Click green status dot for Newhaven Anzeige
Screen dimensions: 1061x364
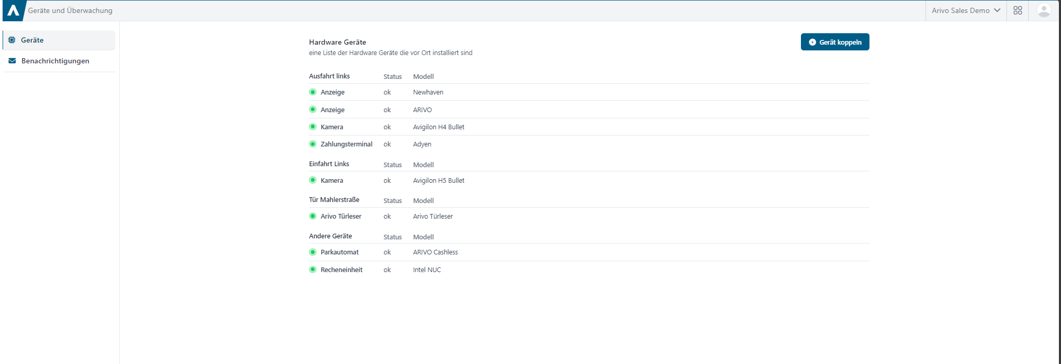coord(312,92)
